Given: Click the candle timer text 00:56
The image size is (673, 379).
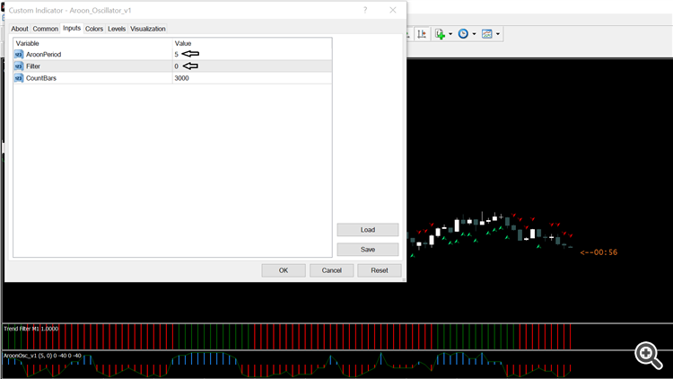Looking at the screenshot, I should click(x=599, y=252).
